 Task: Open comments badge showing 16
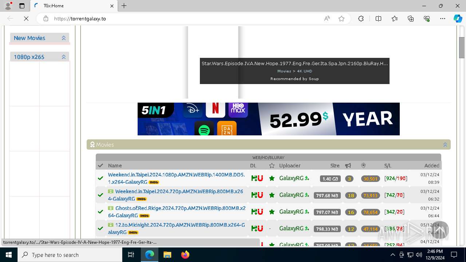pyautogui.click(x=351, y=212)
